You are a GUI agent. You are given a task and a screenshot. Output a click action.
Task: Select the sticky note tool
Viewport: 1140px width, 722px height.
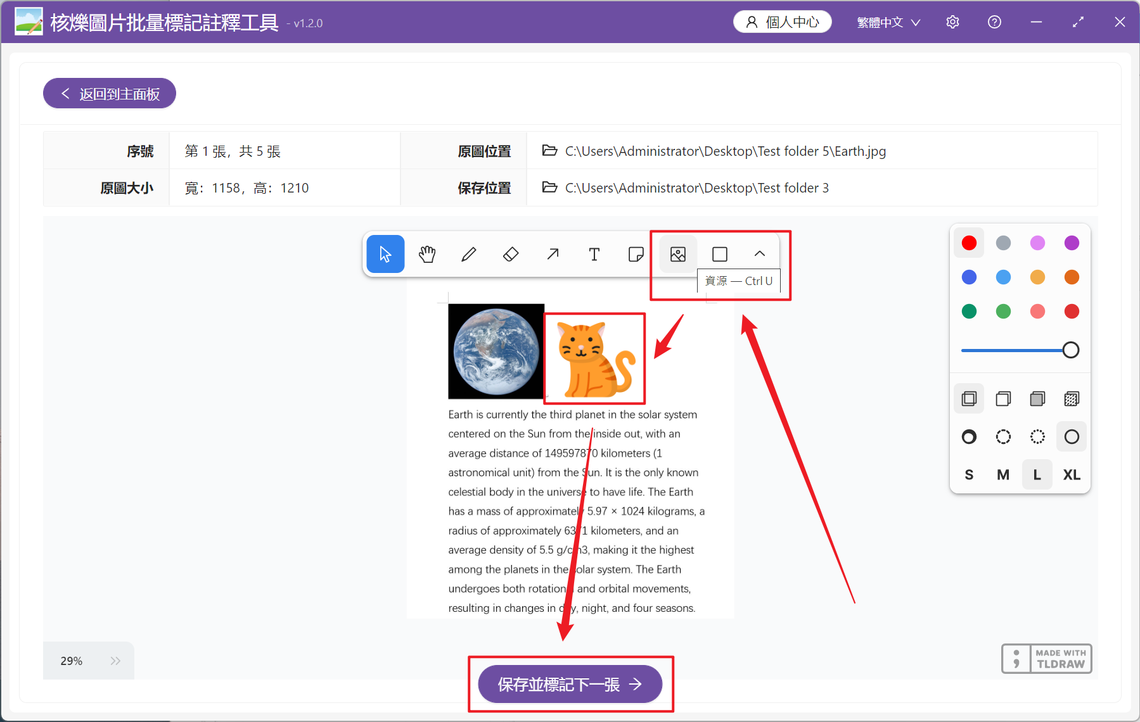[x=636, y=254]
